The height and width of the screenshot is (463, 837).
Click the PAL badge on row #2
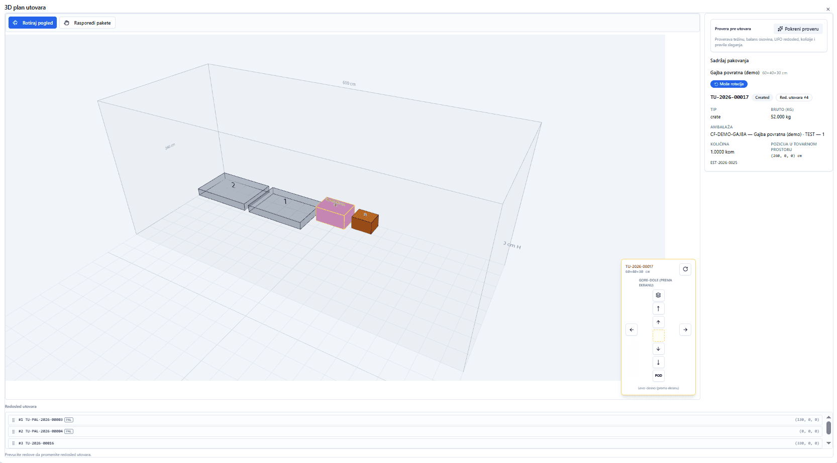pos(69,431)
